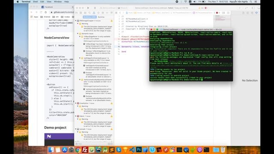Select the Issue navigator warning triangle icon
274x154 pixels.
point(94,13)
